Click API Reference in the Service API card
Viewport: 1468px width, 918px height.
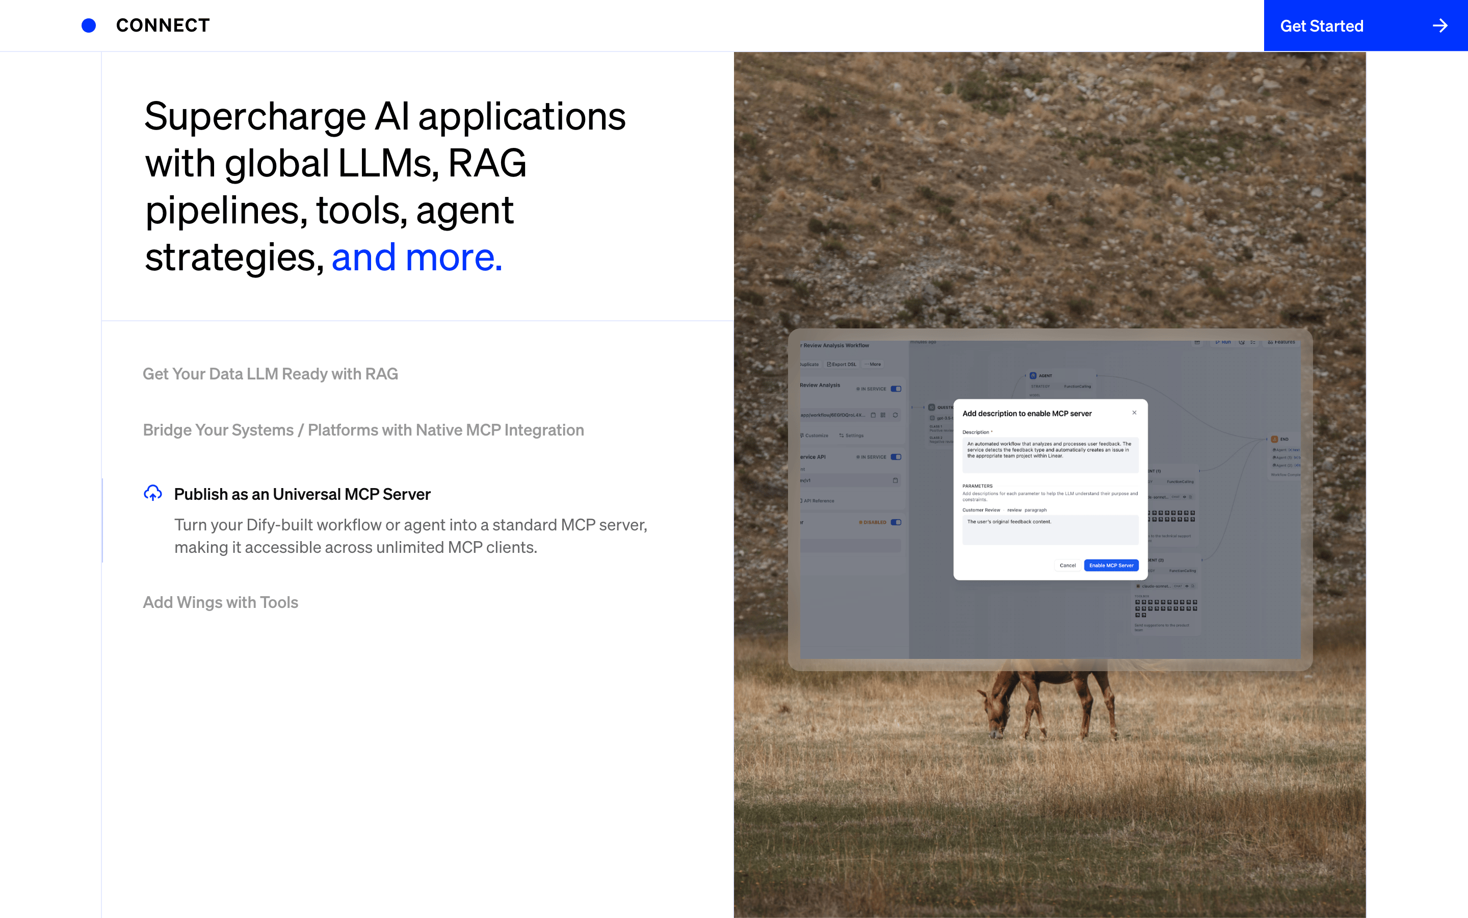(817, 501)
